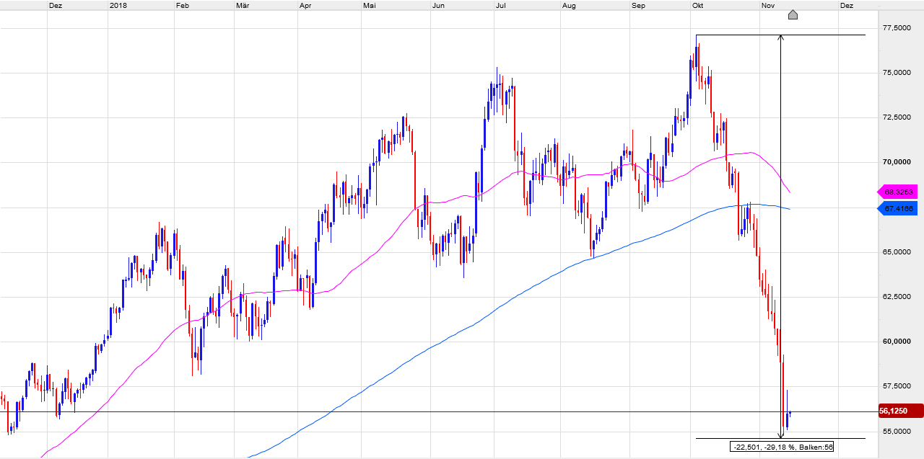Click the 77,5000 price axis label
The width and height of the screenshot is (924, 459).
[895, 27]
